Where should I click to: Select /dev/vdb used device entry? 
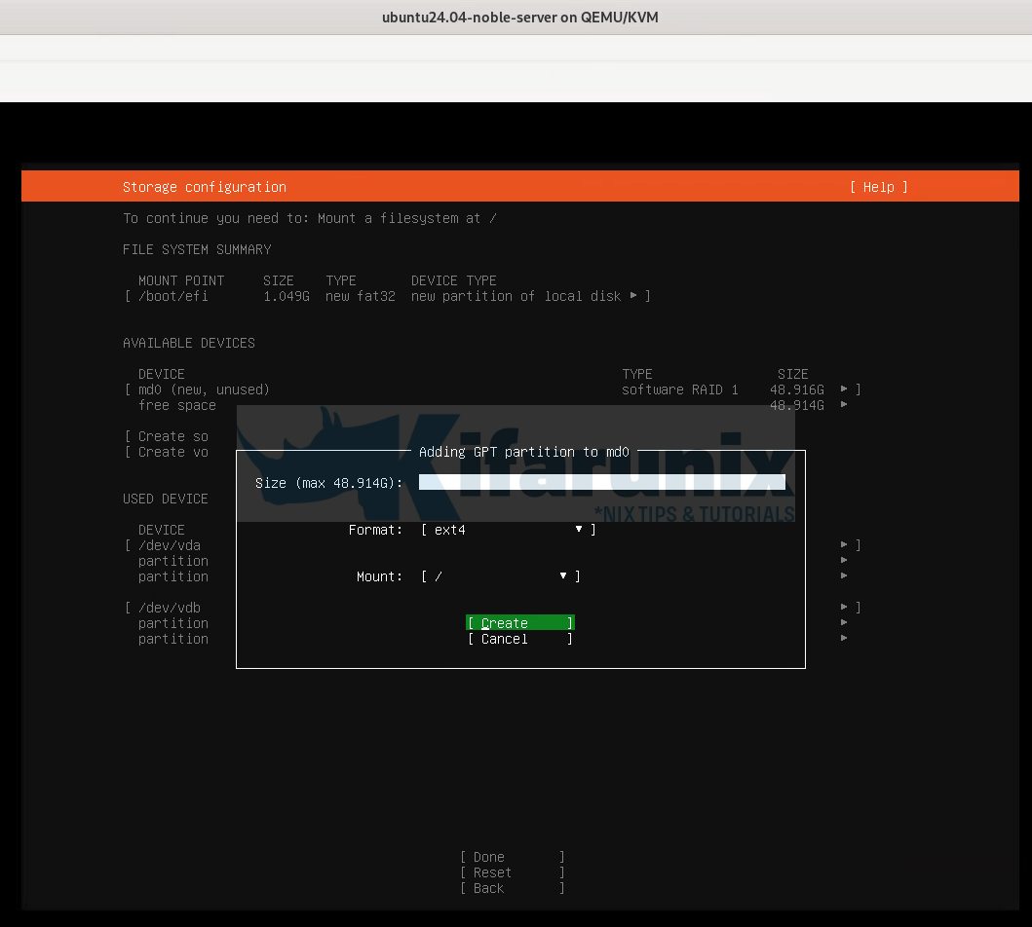(x=170, y=608)
